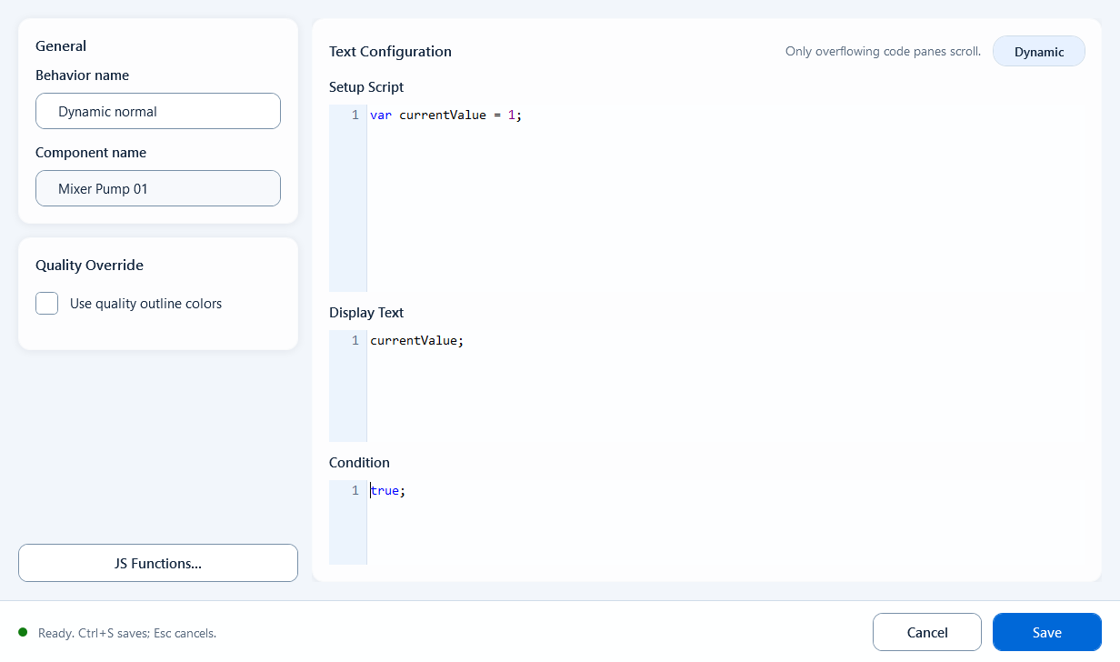1120x662 pixels.
Task: Click the Condition line number 1
Action: coord(355,490)
